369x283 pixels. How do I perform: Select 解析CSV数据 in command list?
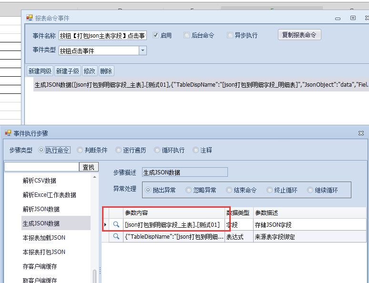coord(40,181)
